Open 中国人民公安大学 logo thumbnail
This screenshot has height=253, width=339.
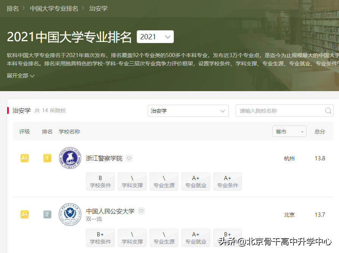pyautogui.click(x=70, y=214)
